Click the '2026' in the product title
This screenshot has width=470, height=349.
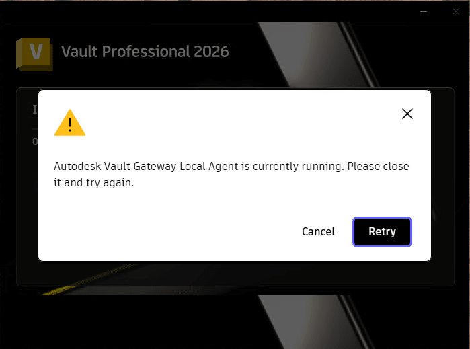tap(211, 52)
